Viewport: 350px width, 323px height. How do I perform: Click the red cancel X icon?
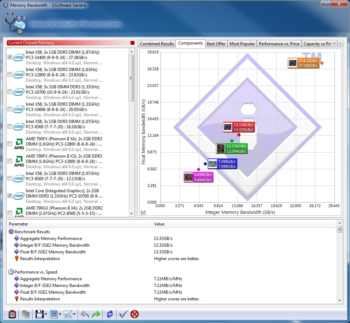pyautogui.click(x=134, y=314)
